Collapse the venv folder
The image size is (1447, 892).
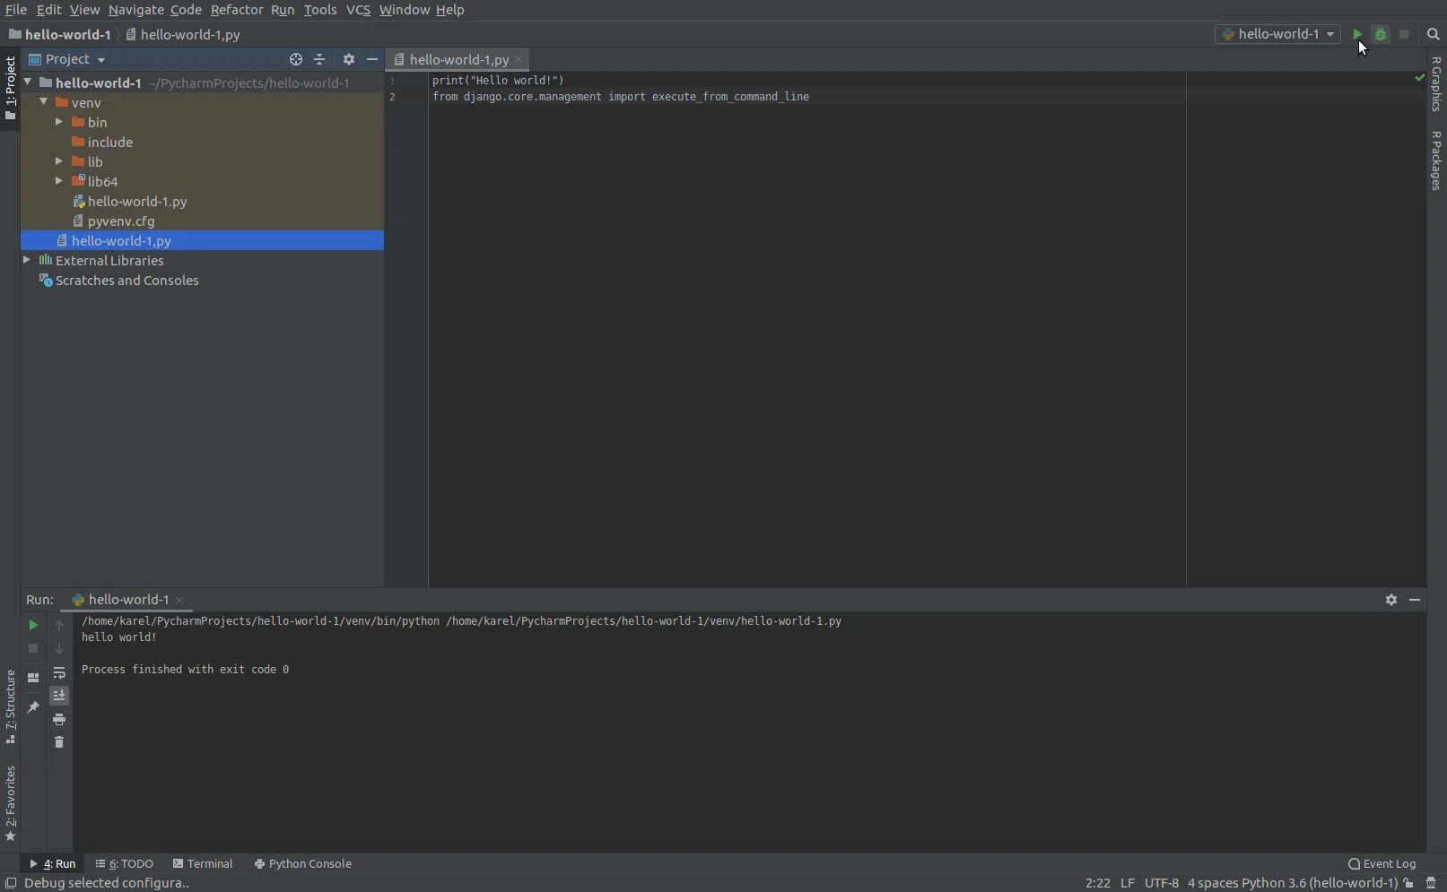(x=44, y=102)
